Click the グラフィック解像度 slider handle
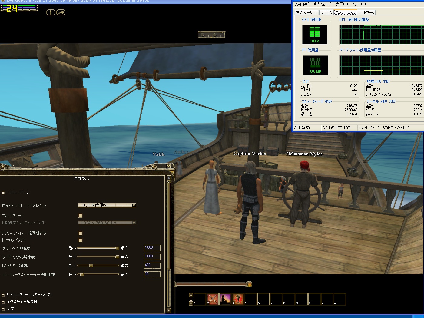The image size is (424, 318). (x=117, y=248)
